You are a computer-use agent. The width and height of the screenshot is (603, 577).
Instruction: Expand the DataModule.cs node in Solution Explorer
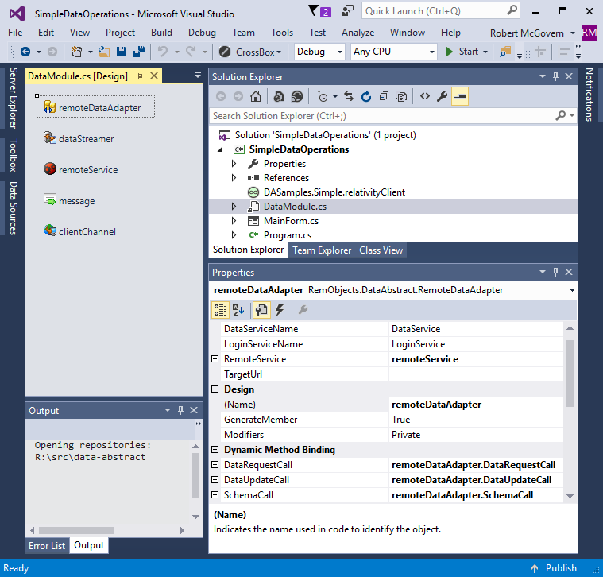coord(234,207)
